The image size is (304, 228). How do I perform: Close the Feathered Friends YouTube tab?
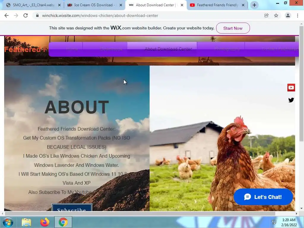243,5
